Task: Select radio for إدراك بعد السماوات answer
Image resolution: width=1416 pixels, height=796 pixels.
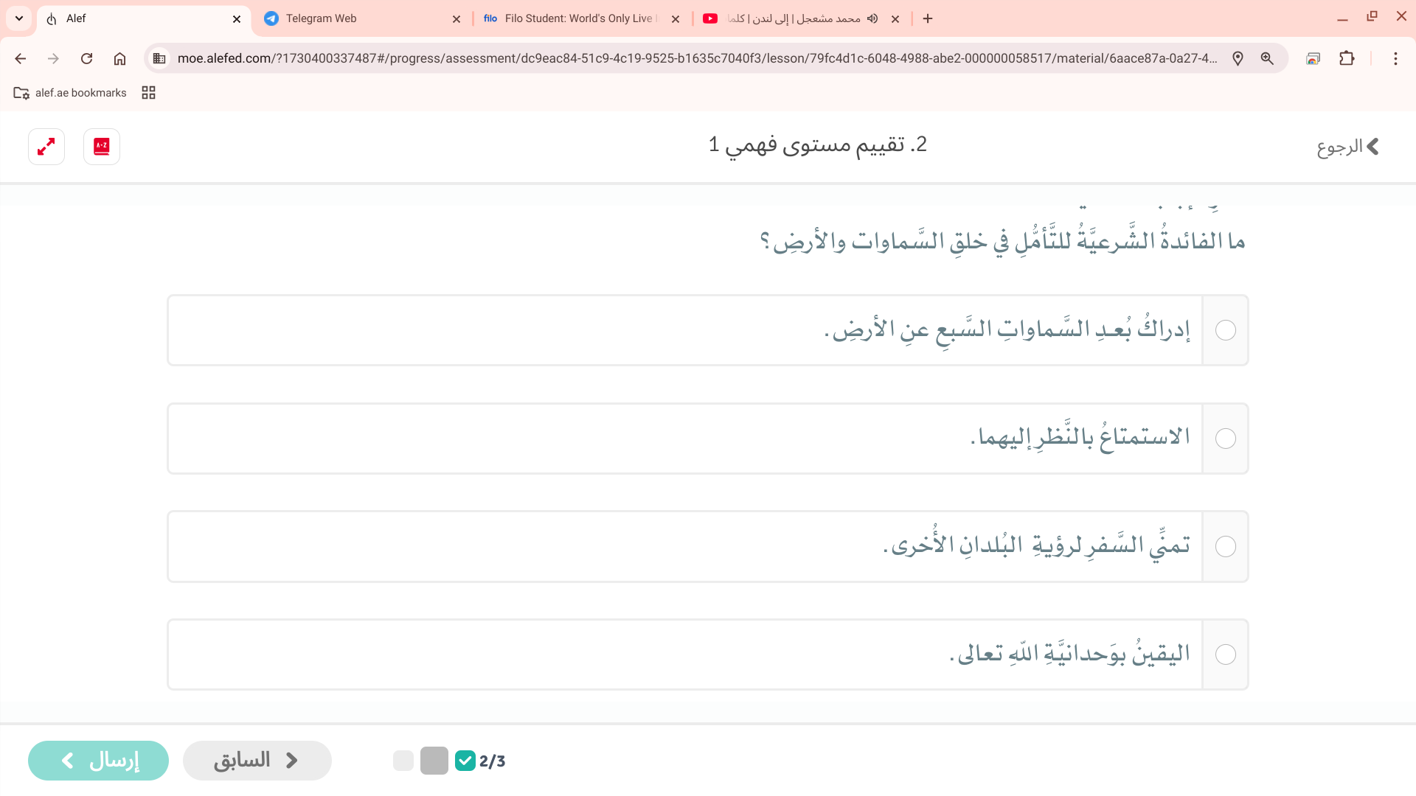Action: click(x=1225, y=330)
